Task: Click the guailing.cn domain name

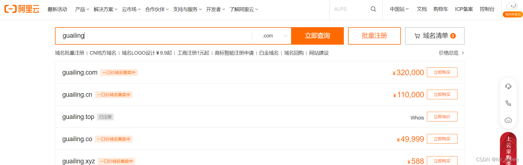Action: (77, 95)
